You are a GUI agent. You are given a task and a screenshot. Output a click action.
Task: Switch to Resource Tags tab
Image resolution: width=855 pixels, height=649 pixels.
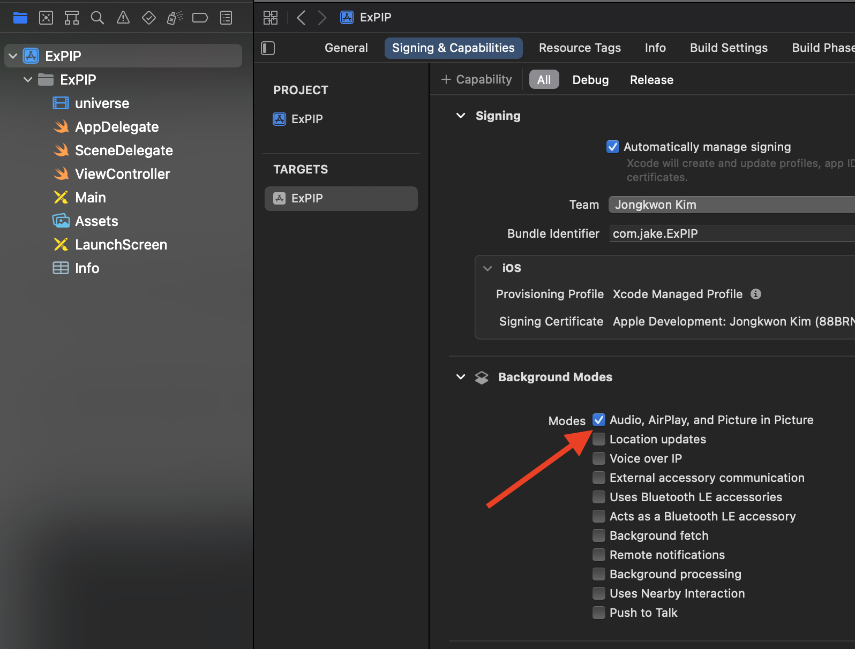580,48
